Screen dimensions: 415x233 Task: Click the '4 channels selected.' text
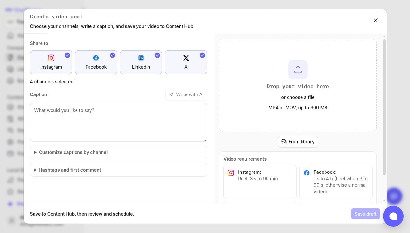coord(53,82)
